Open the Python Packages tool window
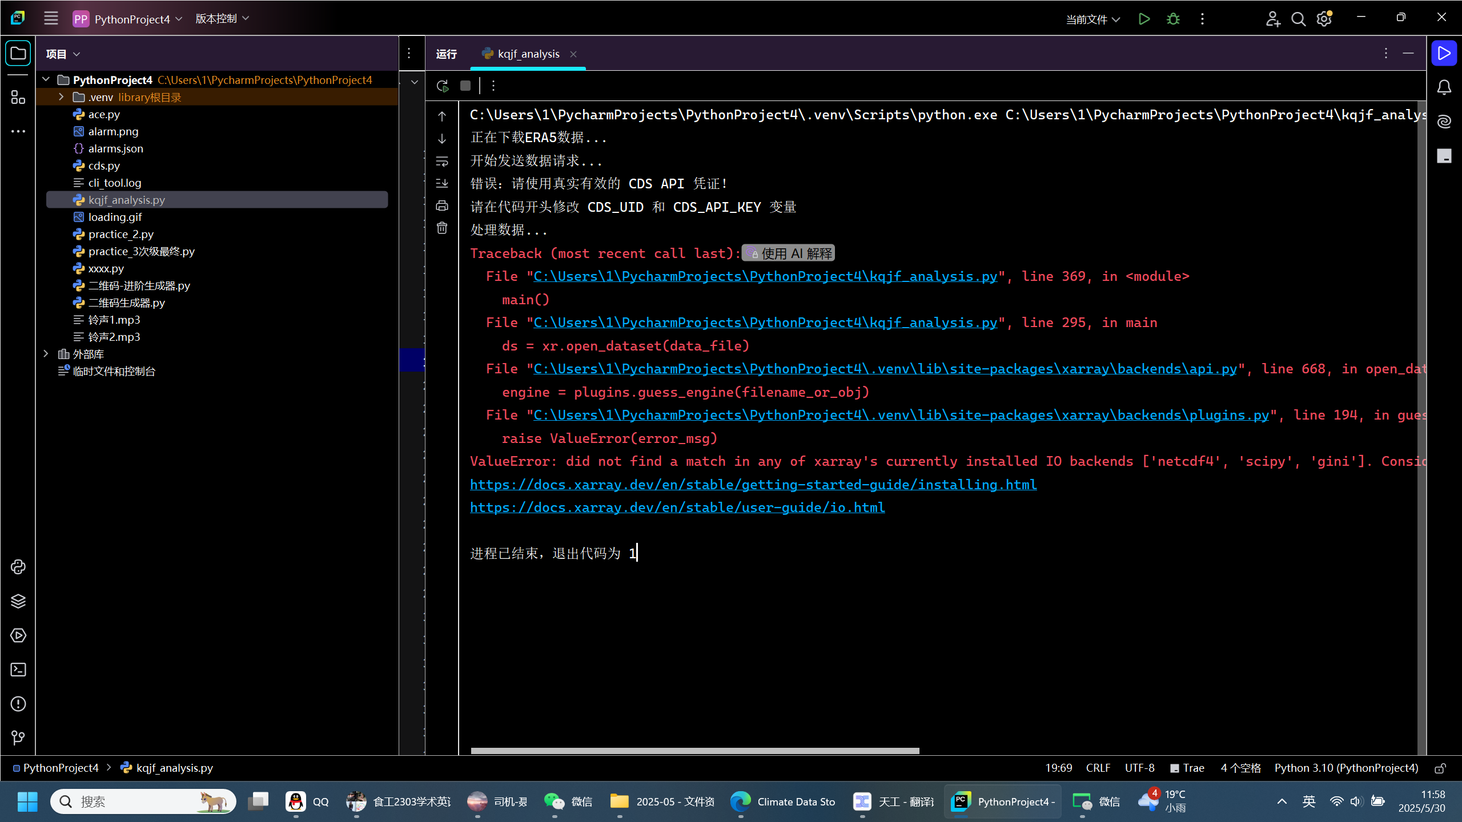The width and height of the screenshot is (1462, 822). pos(18,601)
